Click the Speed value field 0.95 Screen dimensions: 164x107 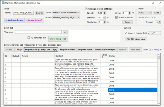coord(101,13)
